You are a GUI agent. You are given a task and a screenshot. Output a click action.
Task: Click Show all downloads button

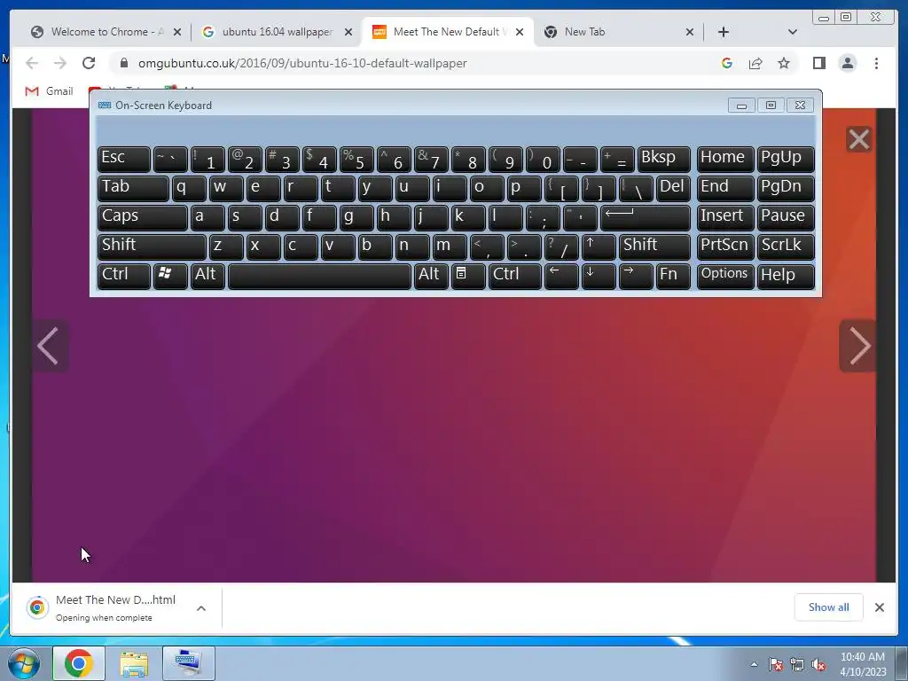pyautogui.click(x=829, y=607)
